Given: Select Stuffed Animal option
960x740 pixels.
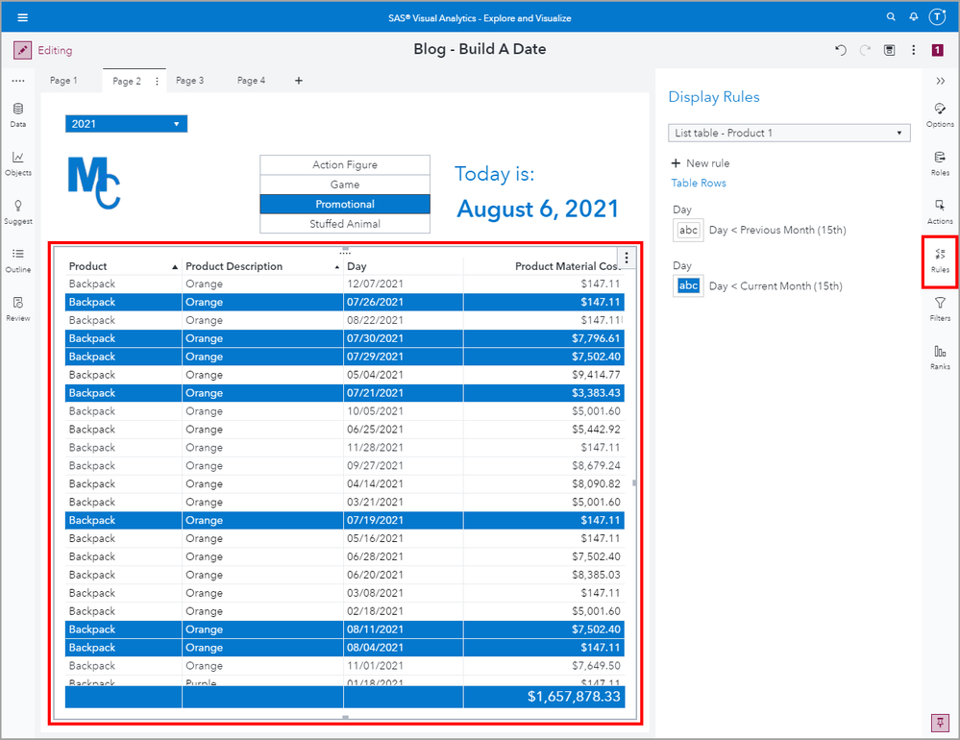Looking at the screenshot, I should 345,224.
